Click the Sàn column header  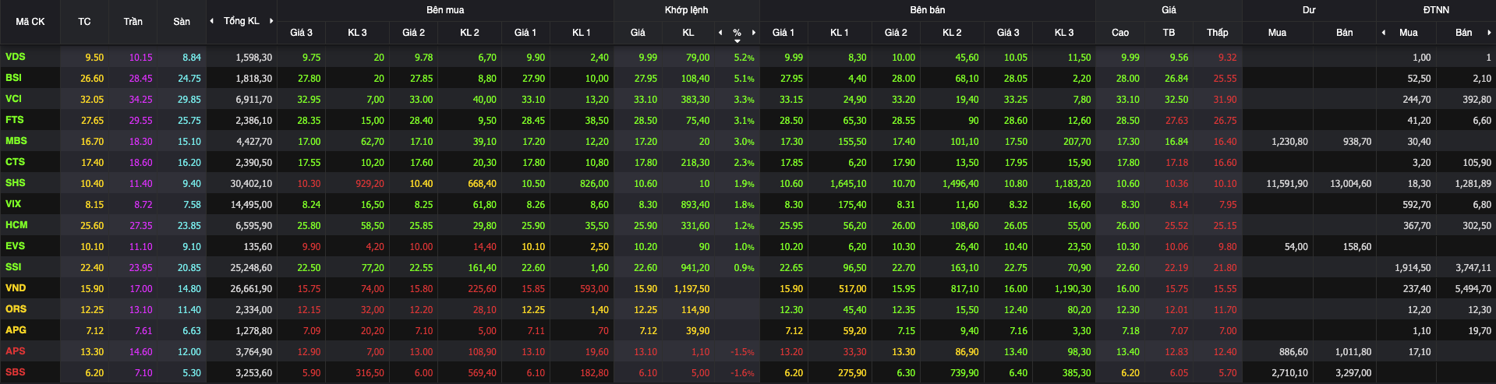182,22
